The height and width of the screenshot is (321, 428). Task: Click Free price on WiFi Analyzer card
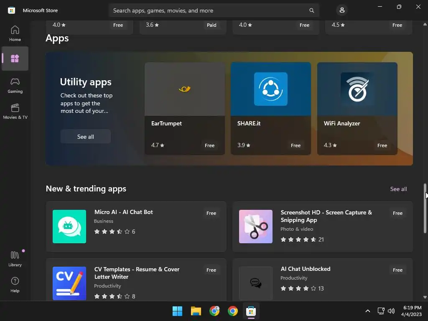pyautogui.click(x=382, y=145)
